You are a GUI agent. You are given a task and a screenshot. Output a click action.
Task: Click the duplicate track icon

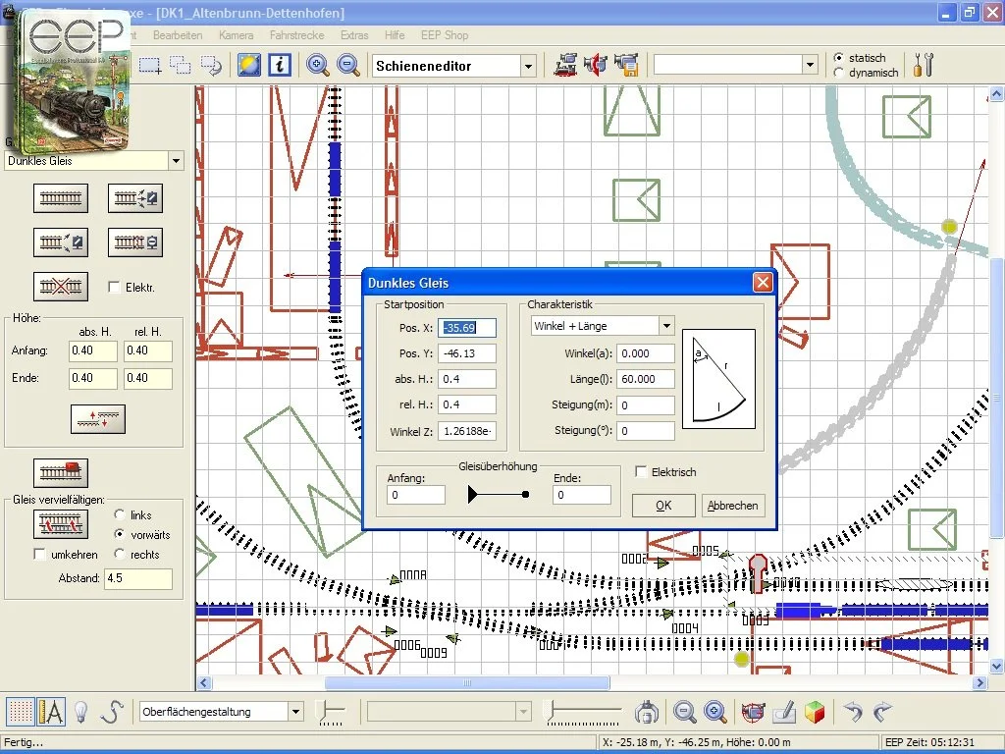[60, 524]
